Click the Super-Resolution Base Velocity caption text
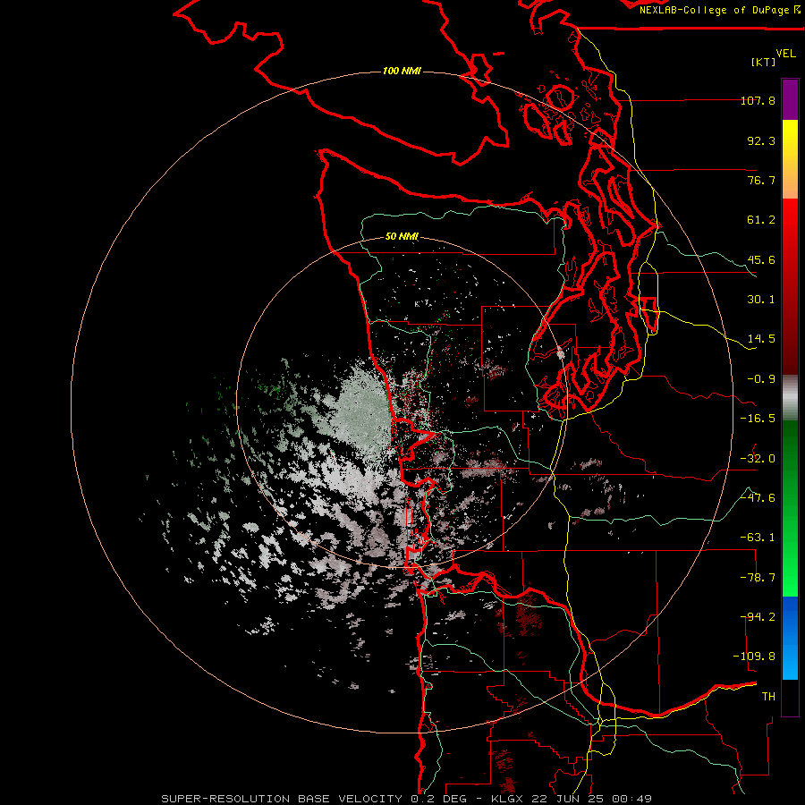This screenshot has width=805, height=805. (406, 799)
